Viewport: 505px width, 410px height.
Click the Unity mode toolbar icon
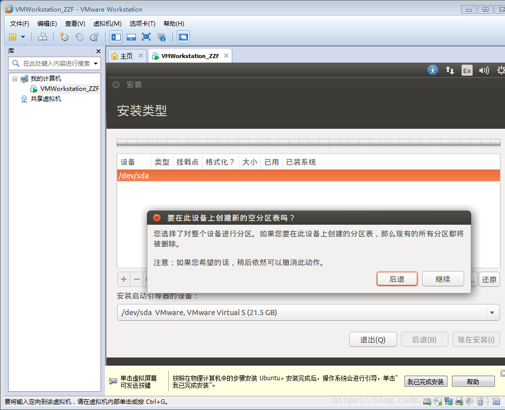pos(162,37)
